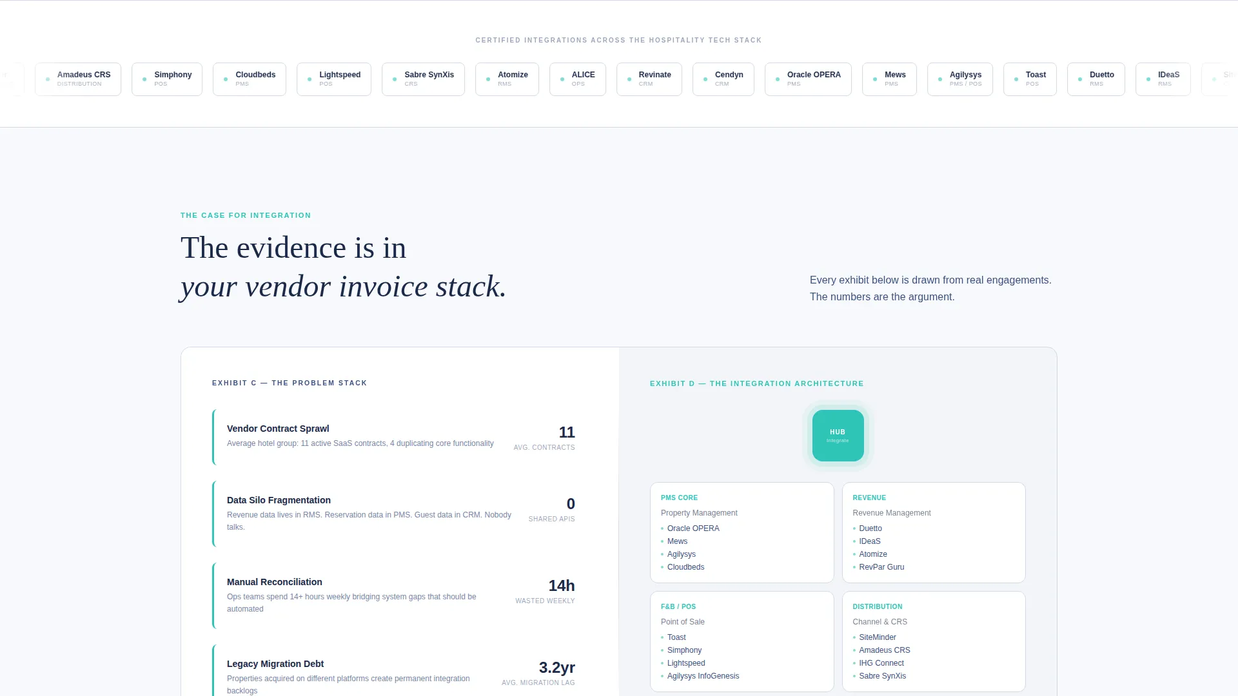1238x696 pixels.
Task: Click the Amadeus CRS integration chip
Action: tap(78, 79)
